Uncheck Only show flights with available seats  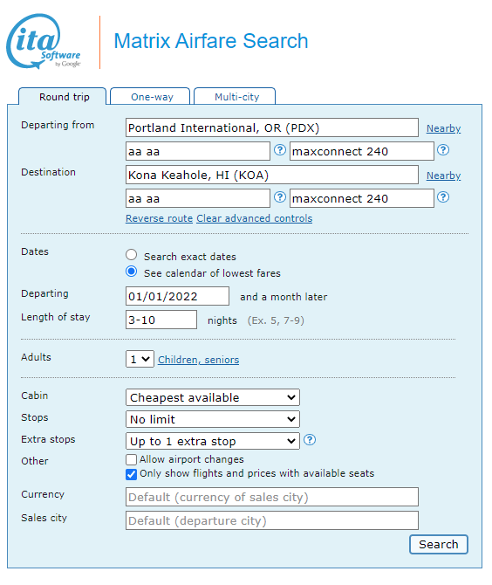point(131,474)
